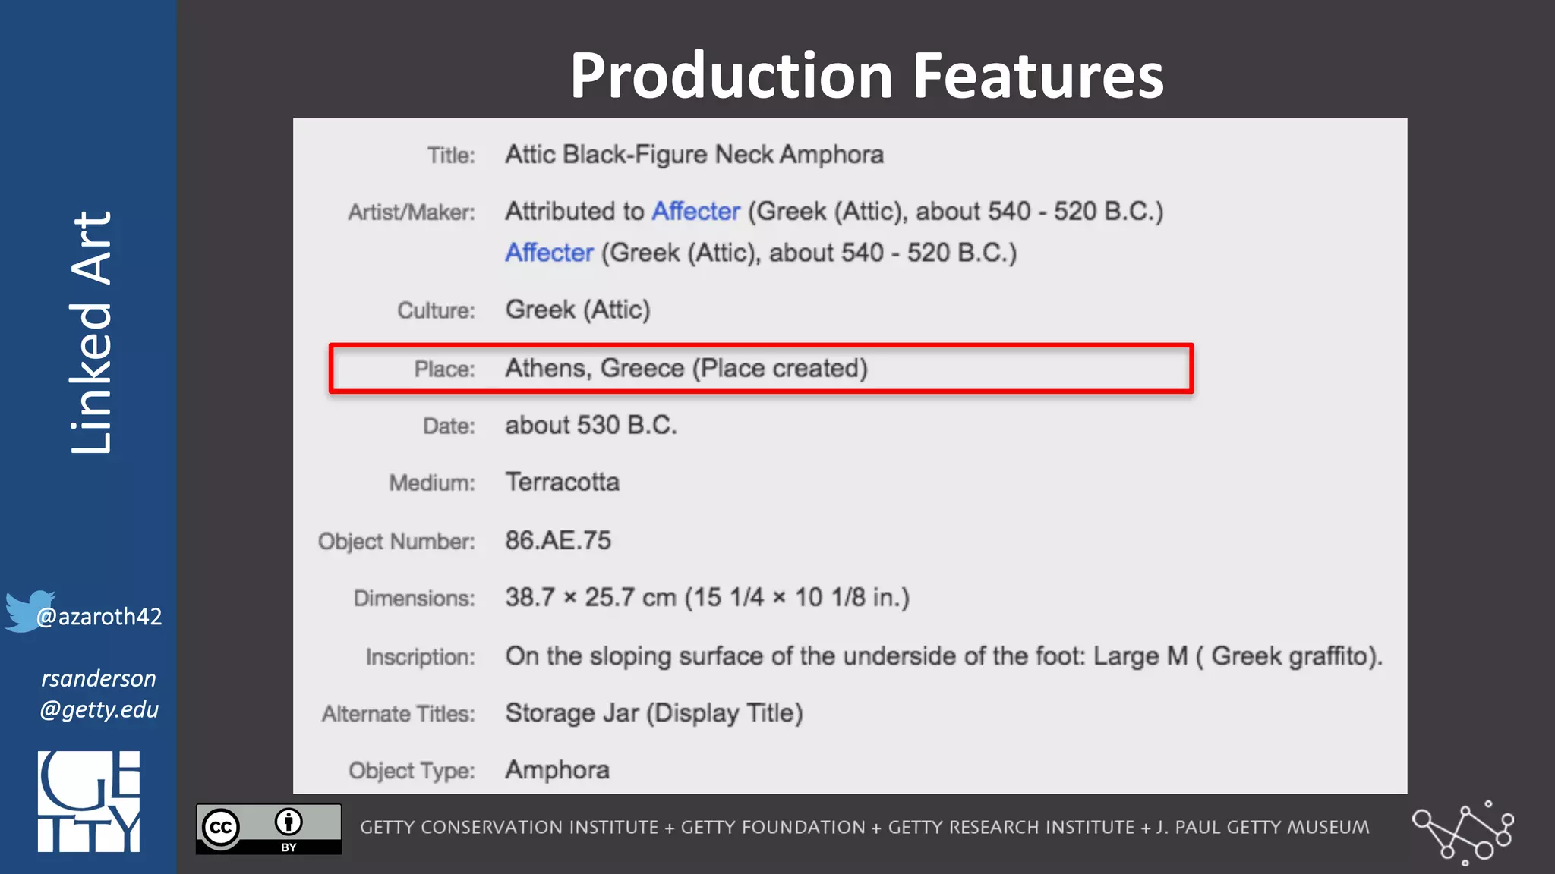The width and height of the screenshot is (1555, 874).
Task: Click the vertical 'Linked Art' text
Action: pos(91,332)
